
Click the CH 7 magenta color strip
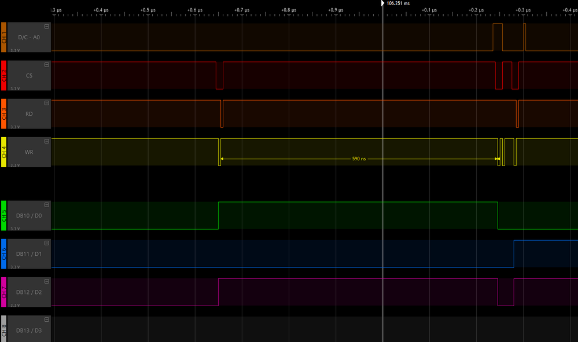[x=3, y=292]
